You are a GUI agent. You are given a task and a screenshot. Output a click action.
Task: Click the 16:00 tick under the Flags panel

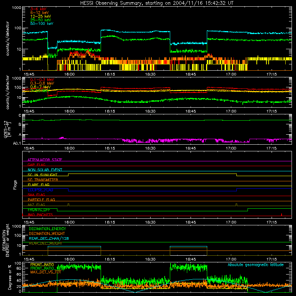tap(69, 222)
